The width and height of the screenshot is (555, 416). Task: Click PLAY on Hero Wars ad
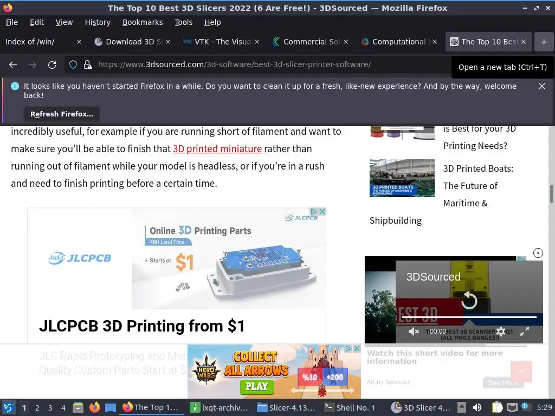256,387
